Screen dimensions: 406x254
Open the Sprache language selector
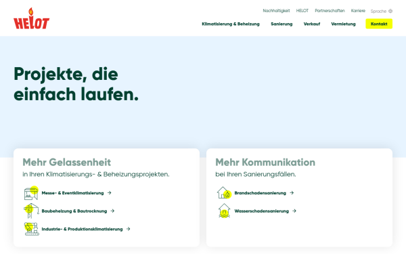coord(382,11)
